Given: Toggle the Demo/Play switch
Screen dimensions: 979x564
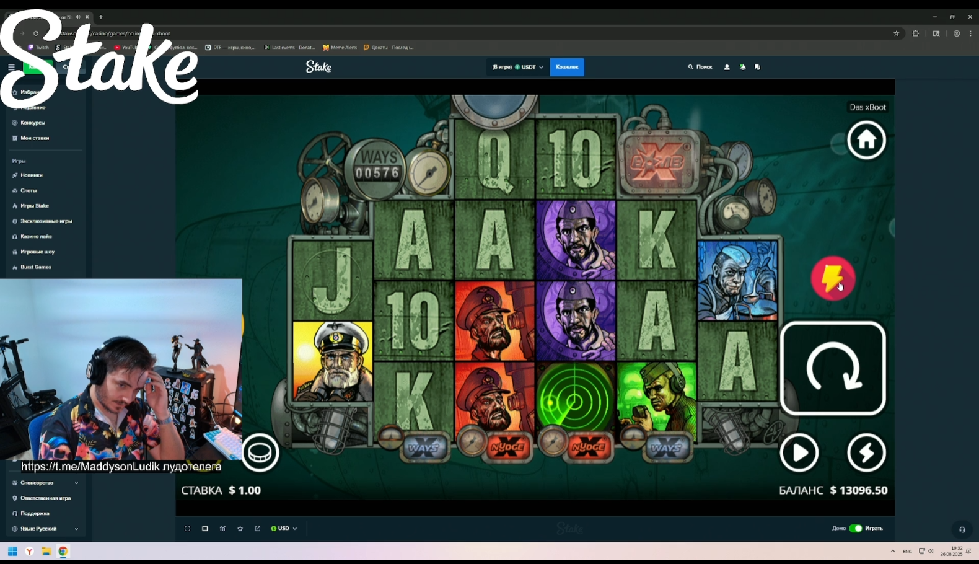Looking at the screenshot, I should click(x=856, y=529).
